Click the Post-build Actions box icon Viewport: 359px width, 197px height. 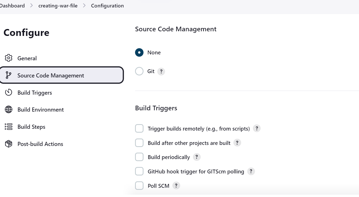[x=9, y=144]
